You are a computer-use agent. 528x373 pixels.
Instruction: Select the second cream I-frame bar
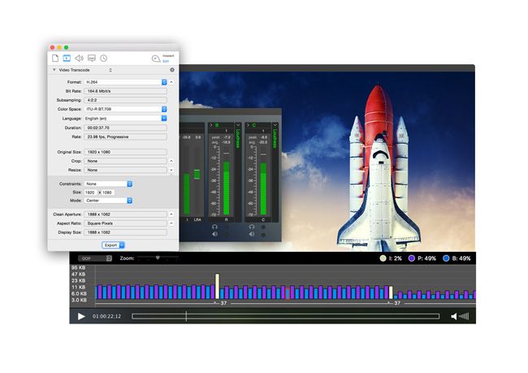(391, 293)
